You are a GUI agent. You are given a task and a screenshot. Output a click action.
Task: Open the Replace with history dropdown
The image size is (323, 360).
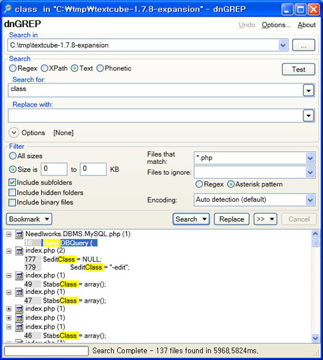click(309, 115)
